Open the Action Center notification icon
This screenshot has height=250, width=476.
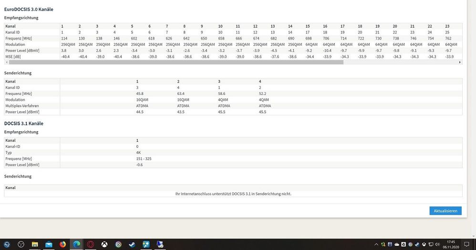(467, 244)
